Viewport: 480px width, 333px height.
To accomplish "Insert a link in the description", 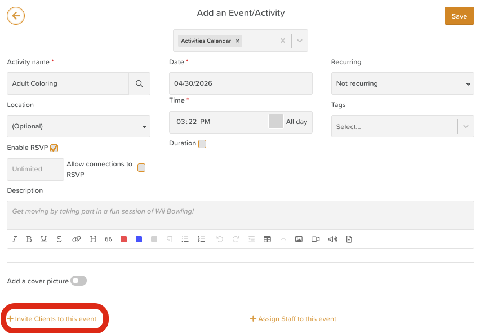I will 76,239.
